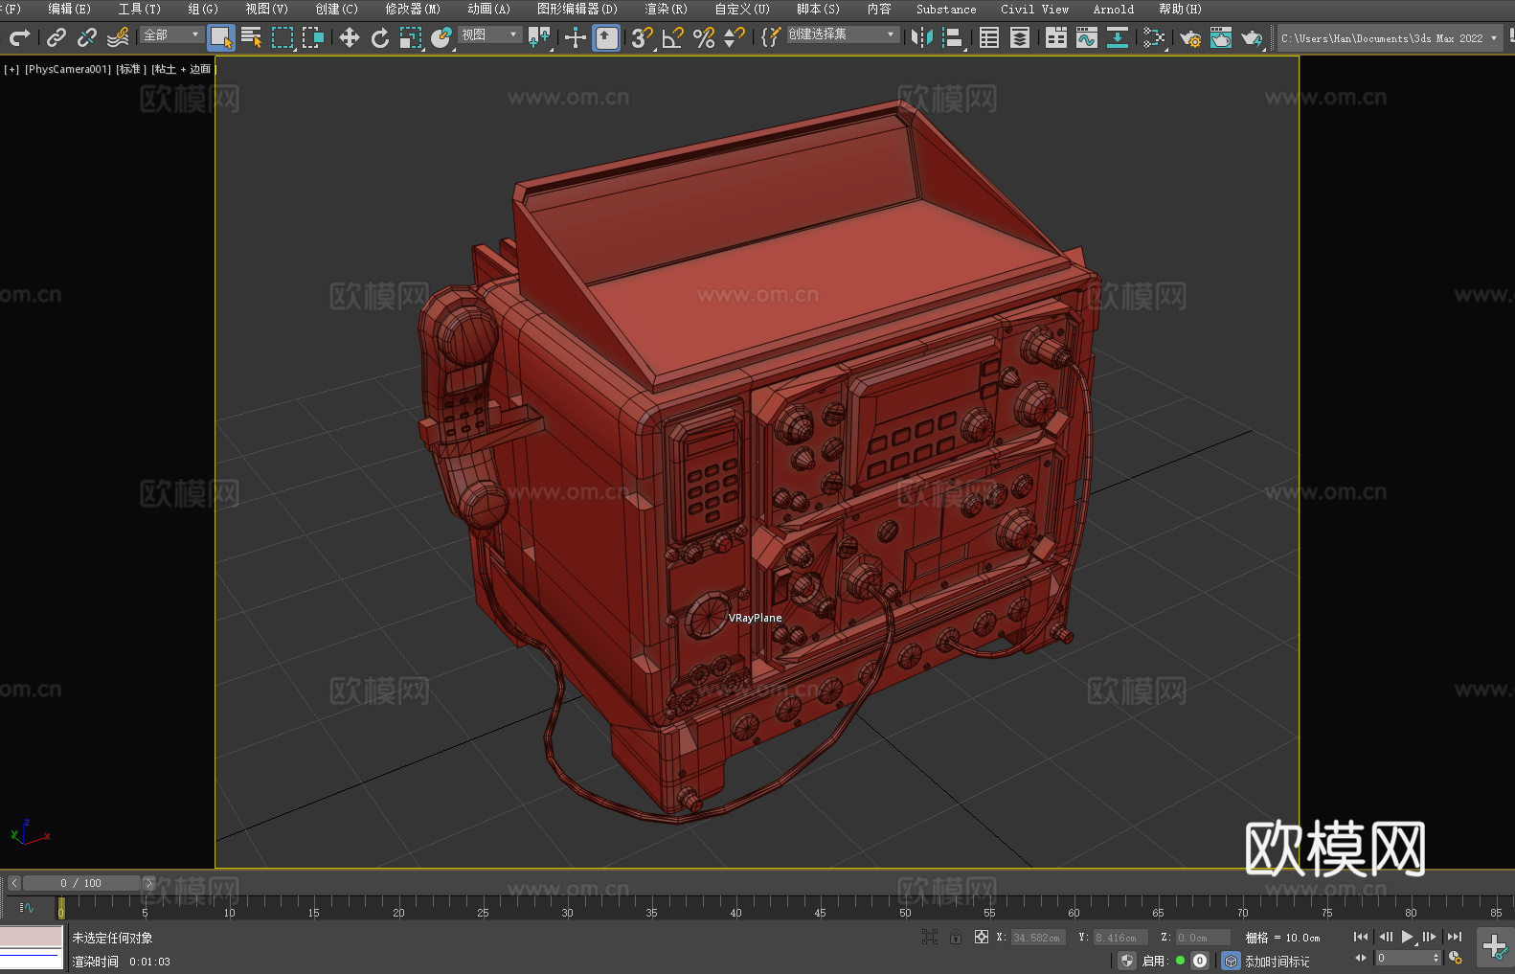Open the Curve Editor icon
Viewport: 1515px width, 974px height.
pyautogui.click(x=1086, y=37)
